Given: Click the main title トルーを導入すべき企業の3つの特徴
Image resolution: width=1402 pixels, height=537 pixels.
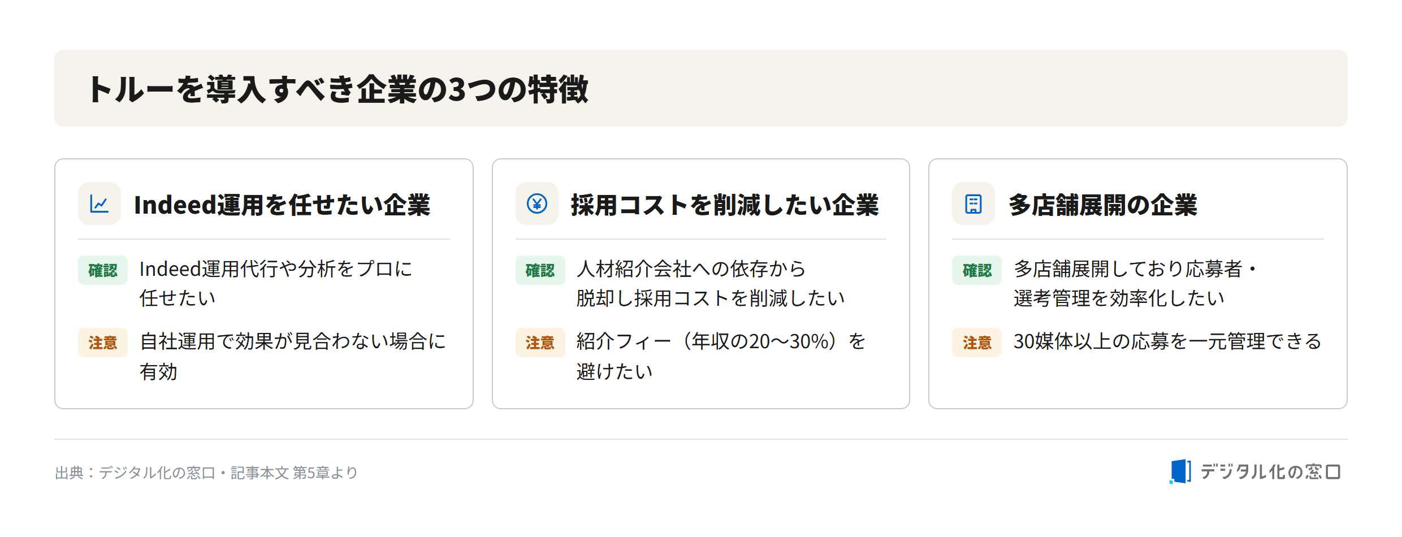Looking at the screenshot, I should pyautogui.click(x=338, y=89).
